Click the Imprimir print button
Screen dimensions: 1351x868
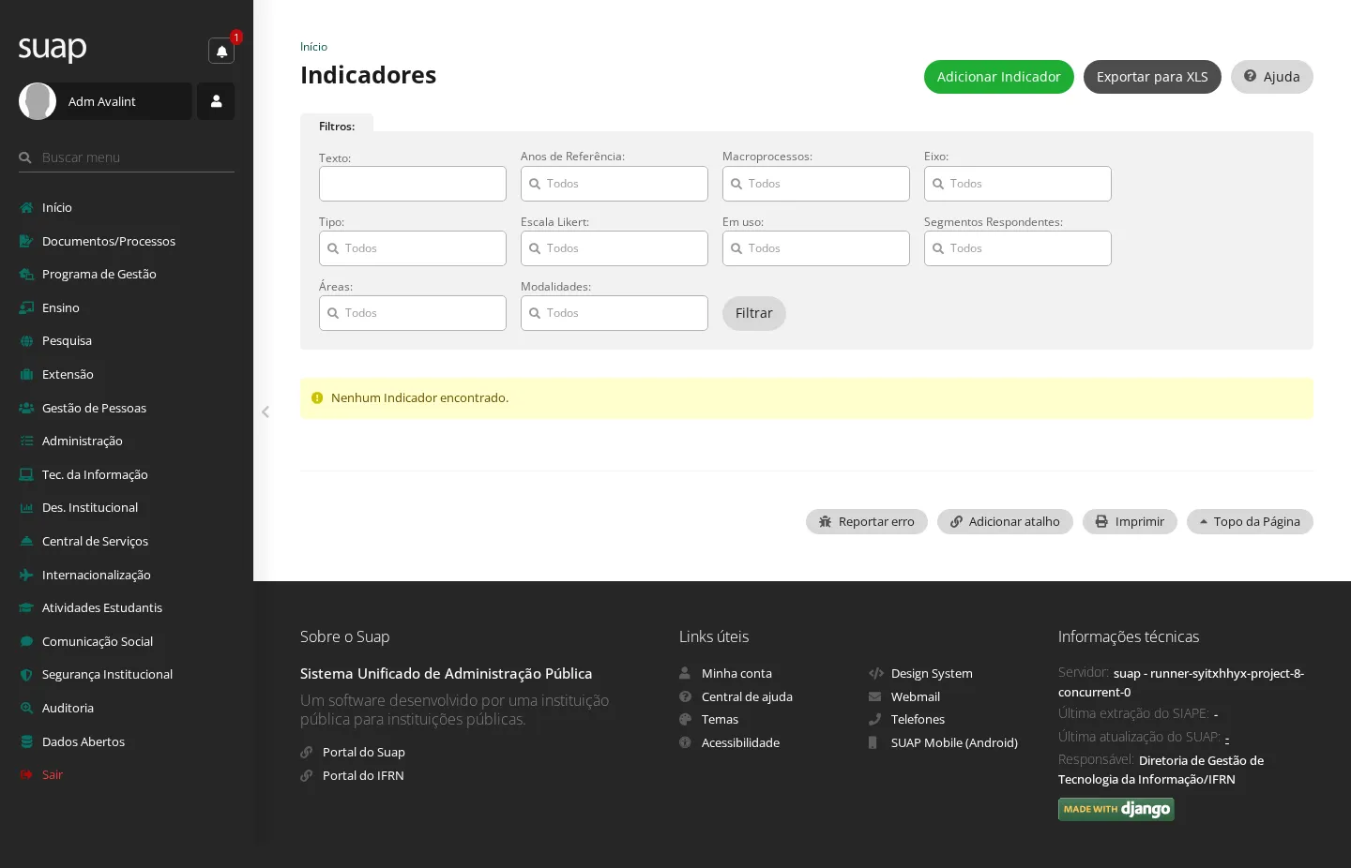[1130, 522]
